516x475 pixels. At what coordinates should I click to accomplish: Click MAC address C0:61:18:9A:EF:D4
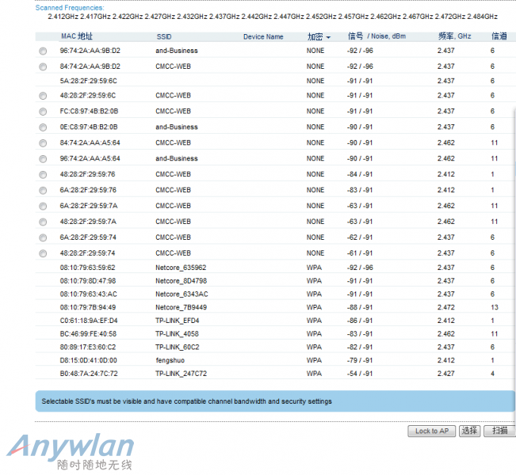89,321
